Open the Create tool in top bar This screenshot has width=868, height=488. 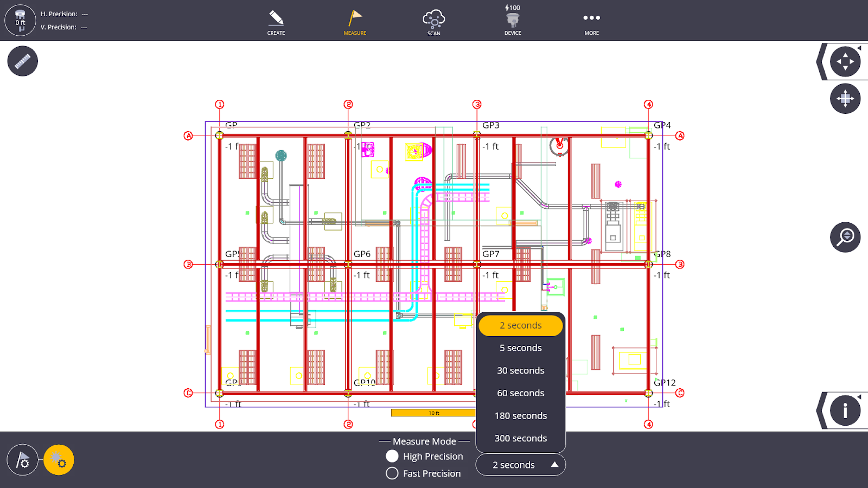276,22
